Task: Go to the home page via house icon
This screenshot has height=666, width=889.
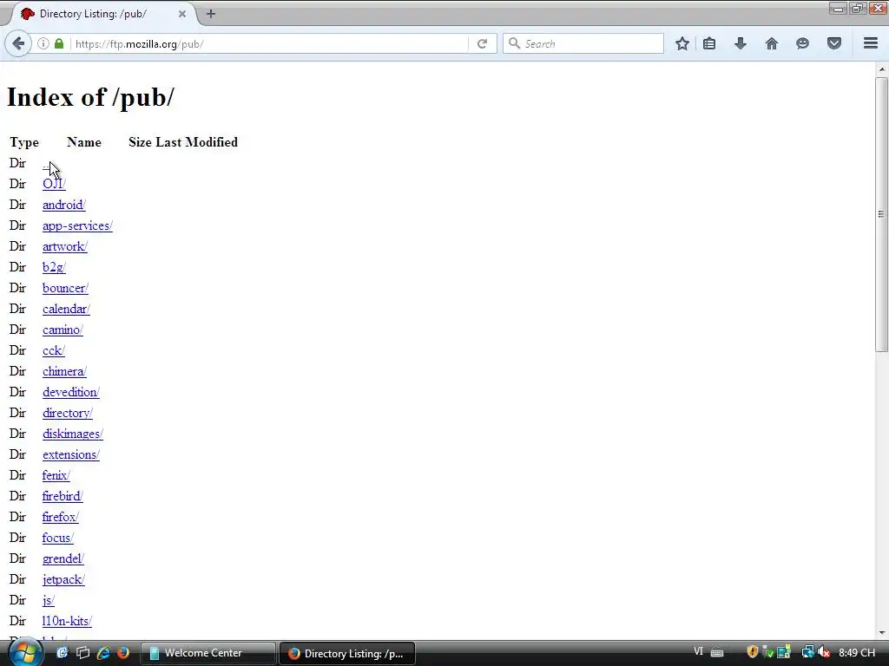Action: click(x=772, y=43)
